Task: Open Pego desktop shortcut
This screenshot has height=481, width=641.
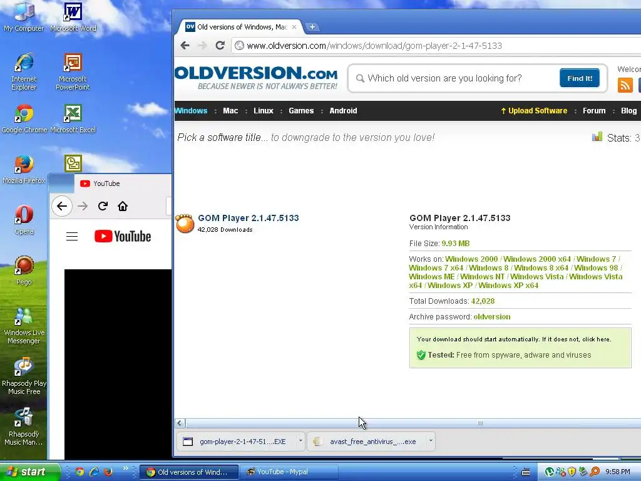Action: pos(24,271)
